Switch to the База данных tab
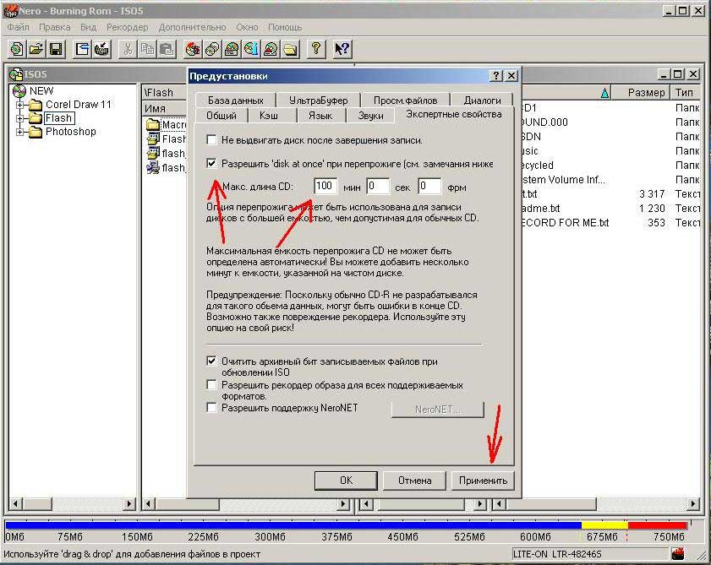The image size is (711, 565). pyautogui.click(x=236, y=101)
